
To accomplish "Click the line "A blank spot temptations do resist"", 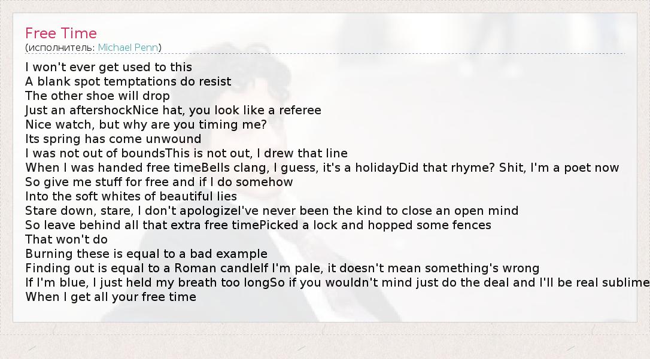I will click(128, 81).
